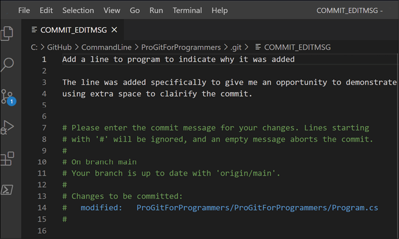
Task: Close the COMMIT_EDITMSG tab
Action: coord(114,30)
